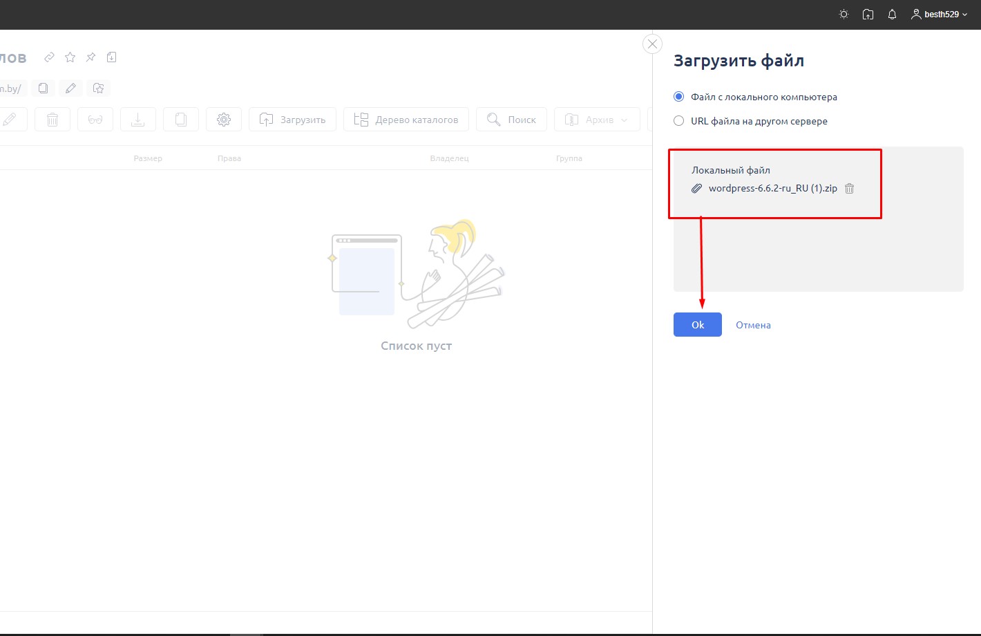The height and width of the screenshot is (636, 981).
Task: Click the chain link icon near title
Action: pos(49,57)
